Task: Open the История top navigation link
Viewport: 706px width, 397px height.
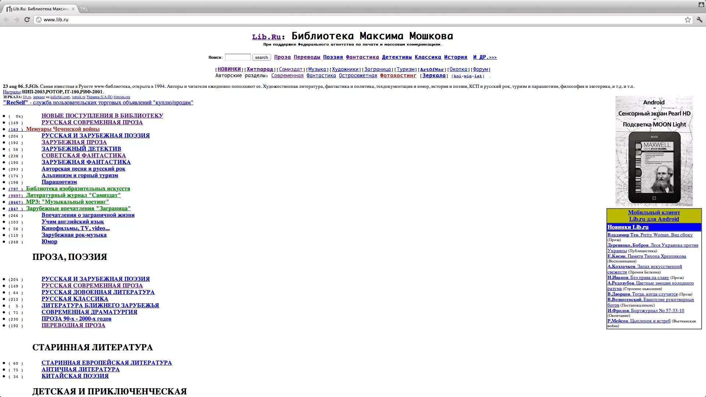Action: pos(456,57)
